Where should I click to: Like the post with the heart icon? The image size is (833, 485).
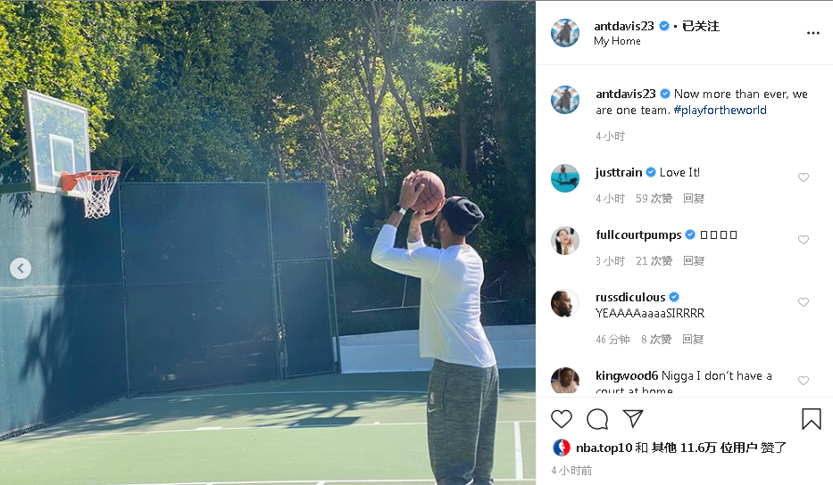pos(561,419)
